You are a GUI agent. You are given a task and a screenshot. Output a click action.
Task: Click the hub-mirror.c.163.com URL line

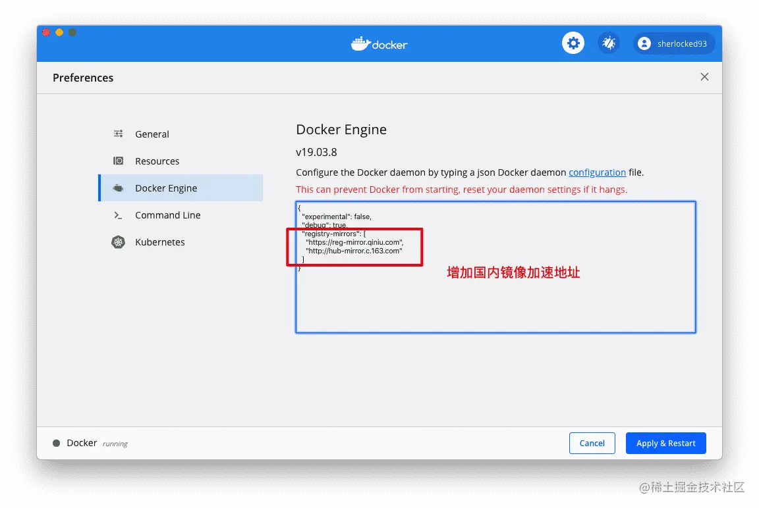(x=354, y=251)
